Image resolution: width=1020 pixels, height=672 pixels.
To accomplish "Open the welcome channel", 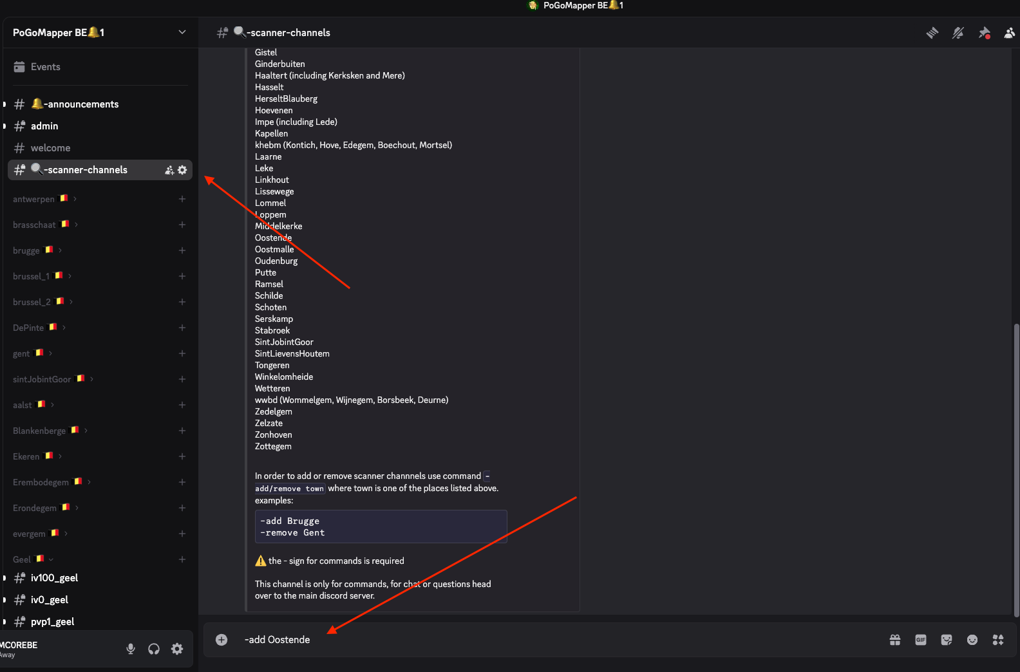I will click(x=100, y=148).
